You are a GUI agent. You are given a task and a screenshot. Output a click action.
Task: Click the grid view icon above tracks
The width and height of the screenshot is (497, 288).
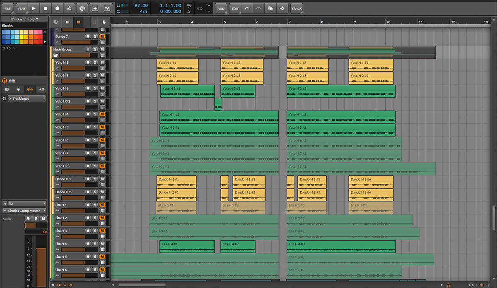[68, 22]
